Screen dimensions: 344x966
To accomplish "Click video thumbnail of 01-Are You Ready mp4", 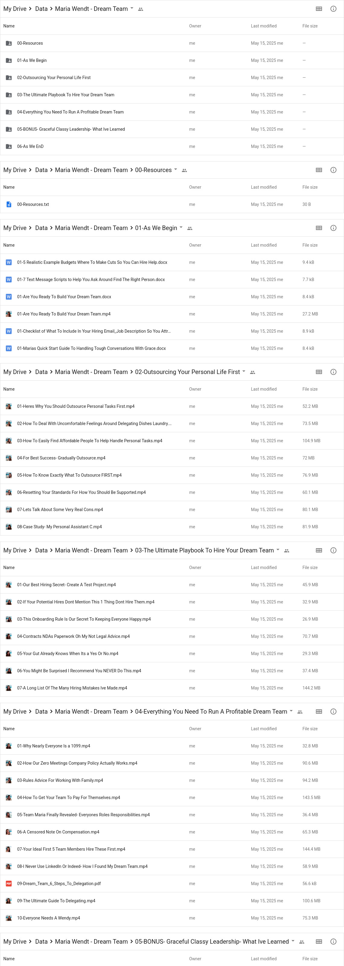I will pyautogui.click(x=9, y=314).
